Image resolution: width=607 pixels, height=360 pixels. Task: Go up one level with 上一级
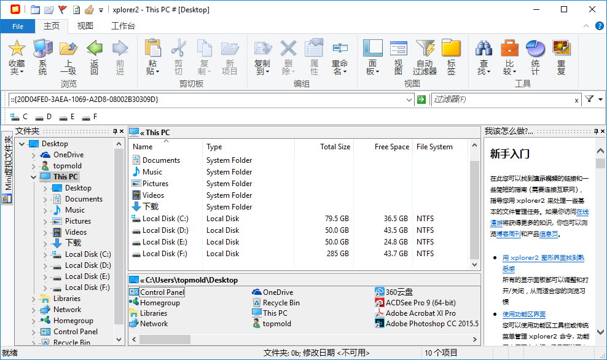pos(68,57)
